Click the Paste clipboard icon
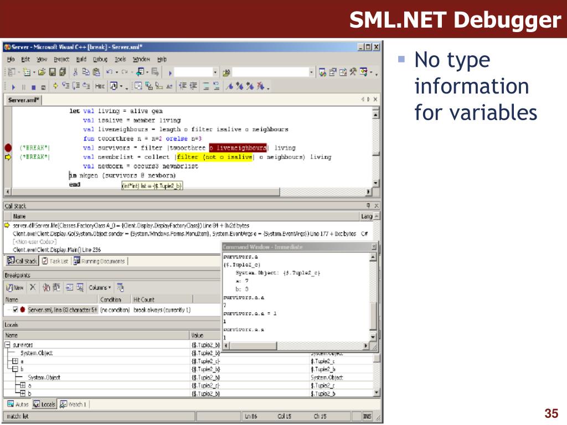This screenshot has height=425, width=567. tap(96, 72)
